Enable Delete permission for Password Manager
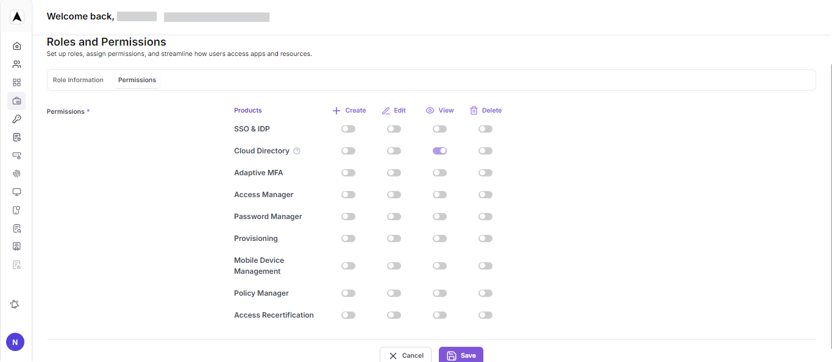This screenshot has width=832, height=362. [485, 216]
